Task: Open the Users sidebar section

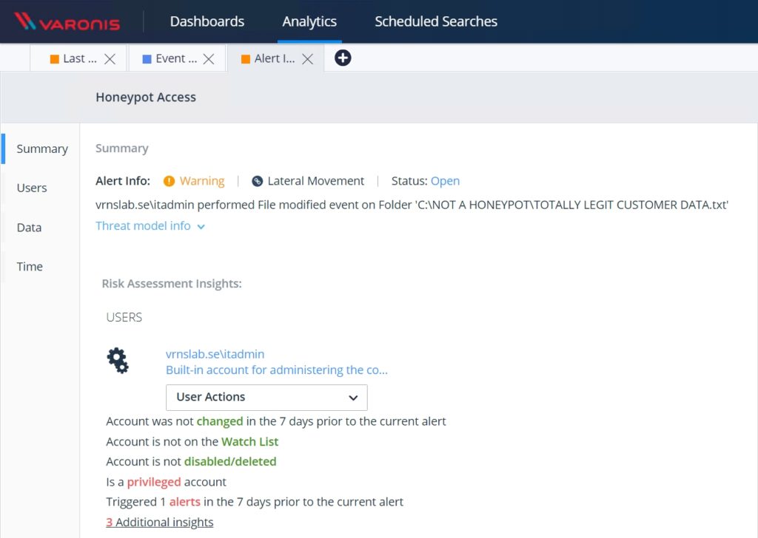Action: click(32, 188)
